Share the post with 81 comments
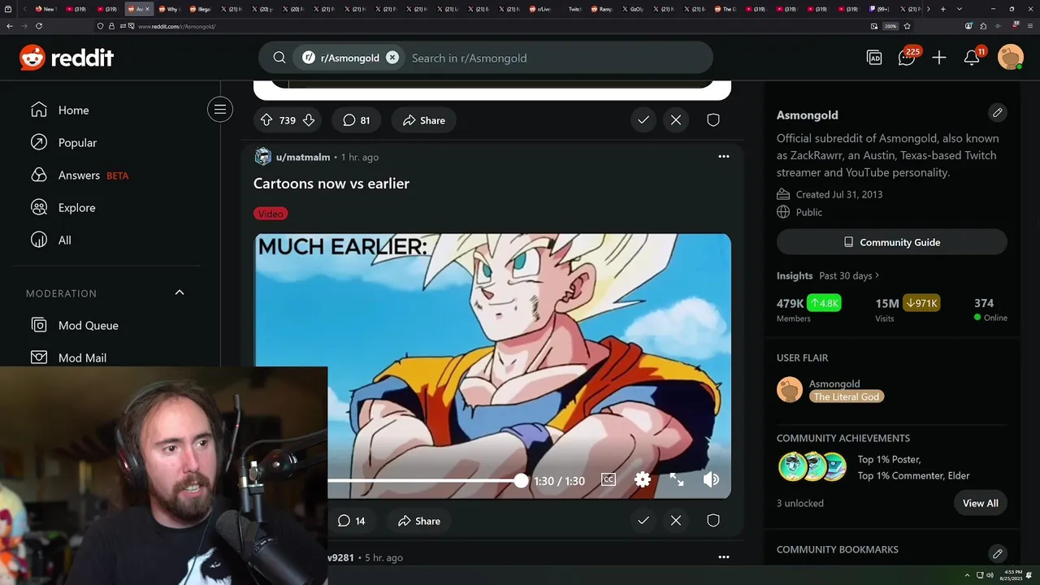The width and height of the screenshot is (1040, 585). [x=422, y=120]
